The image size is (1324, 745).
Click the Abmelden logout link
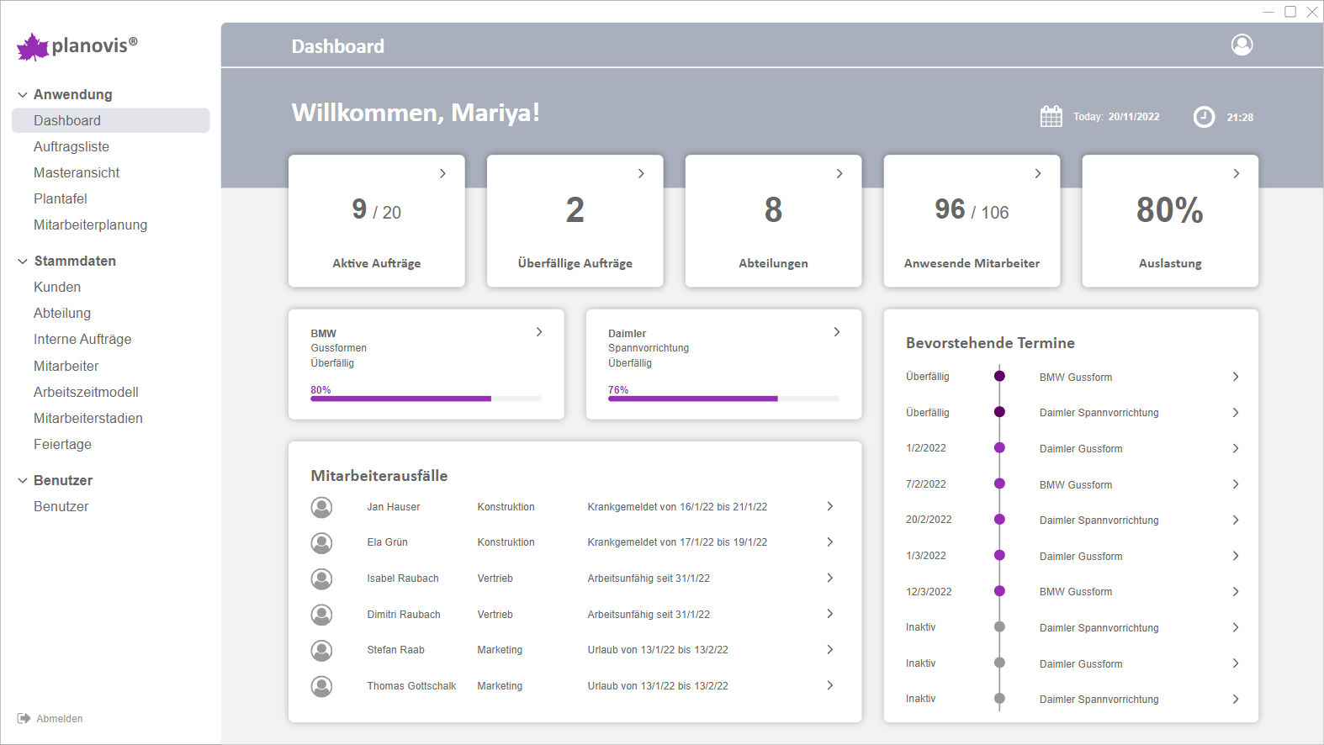coord(60,719)
